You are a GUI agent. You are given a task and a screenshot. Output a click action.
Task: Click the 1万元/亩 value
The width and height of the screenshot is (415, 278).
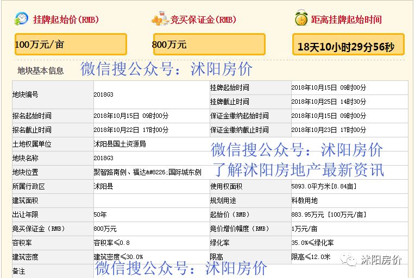click(304, 229)
